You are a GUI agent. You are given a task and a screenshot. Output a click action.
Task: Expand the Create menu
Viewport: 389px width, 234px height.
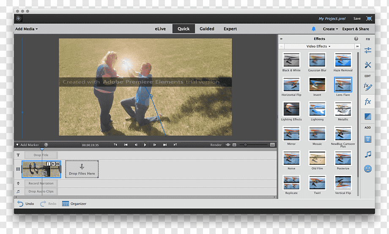(330, 29)
